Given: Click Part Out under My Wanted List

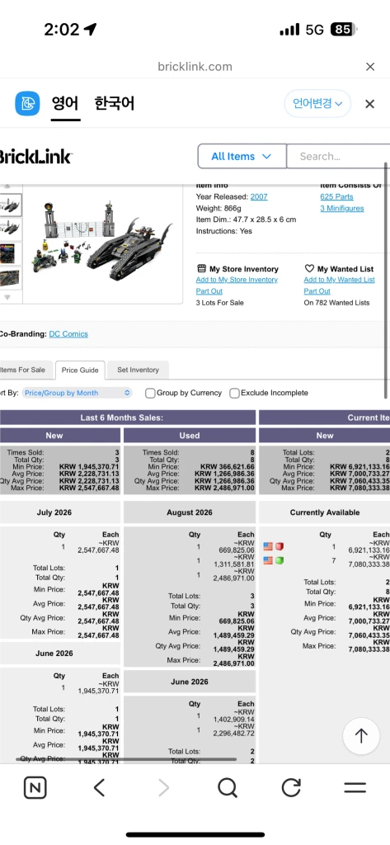Looking at the screenshot, I should (317, 291).
